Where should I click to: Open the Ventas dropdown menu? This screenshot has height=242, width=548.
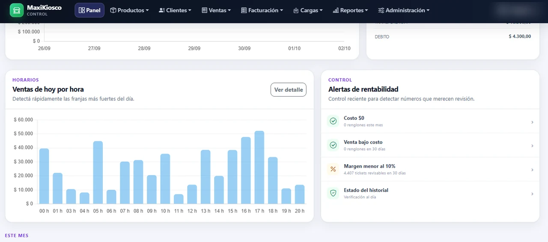pyautogui.click(x=216, y=10)
